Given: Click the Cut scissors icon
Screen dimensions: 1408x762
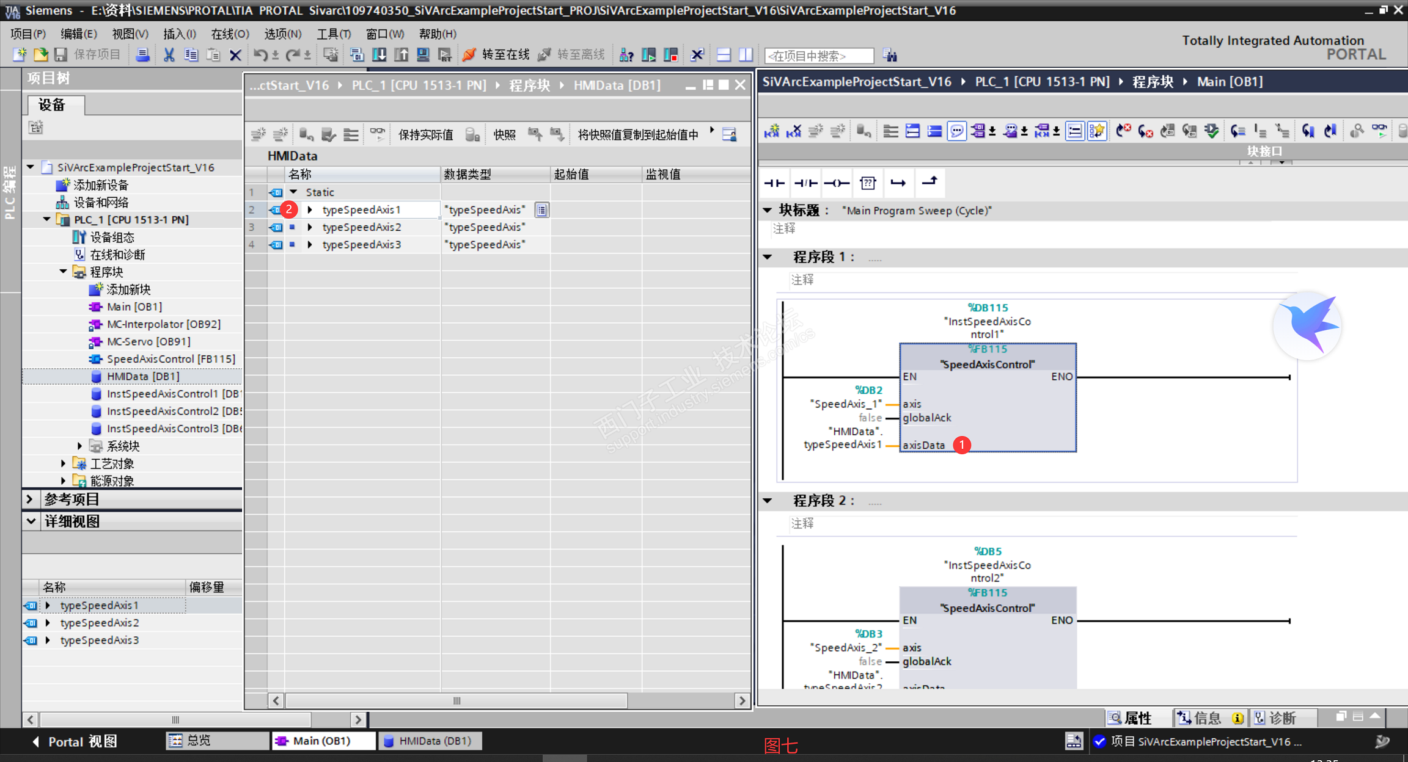Looking at the screenshot, I should point(169,55).
